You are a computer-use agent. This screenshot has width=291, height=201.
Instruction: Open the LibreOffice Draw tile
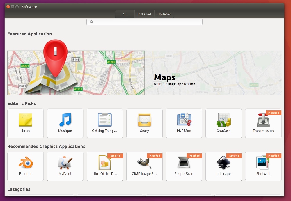(105, 166)
